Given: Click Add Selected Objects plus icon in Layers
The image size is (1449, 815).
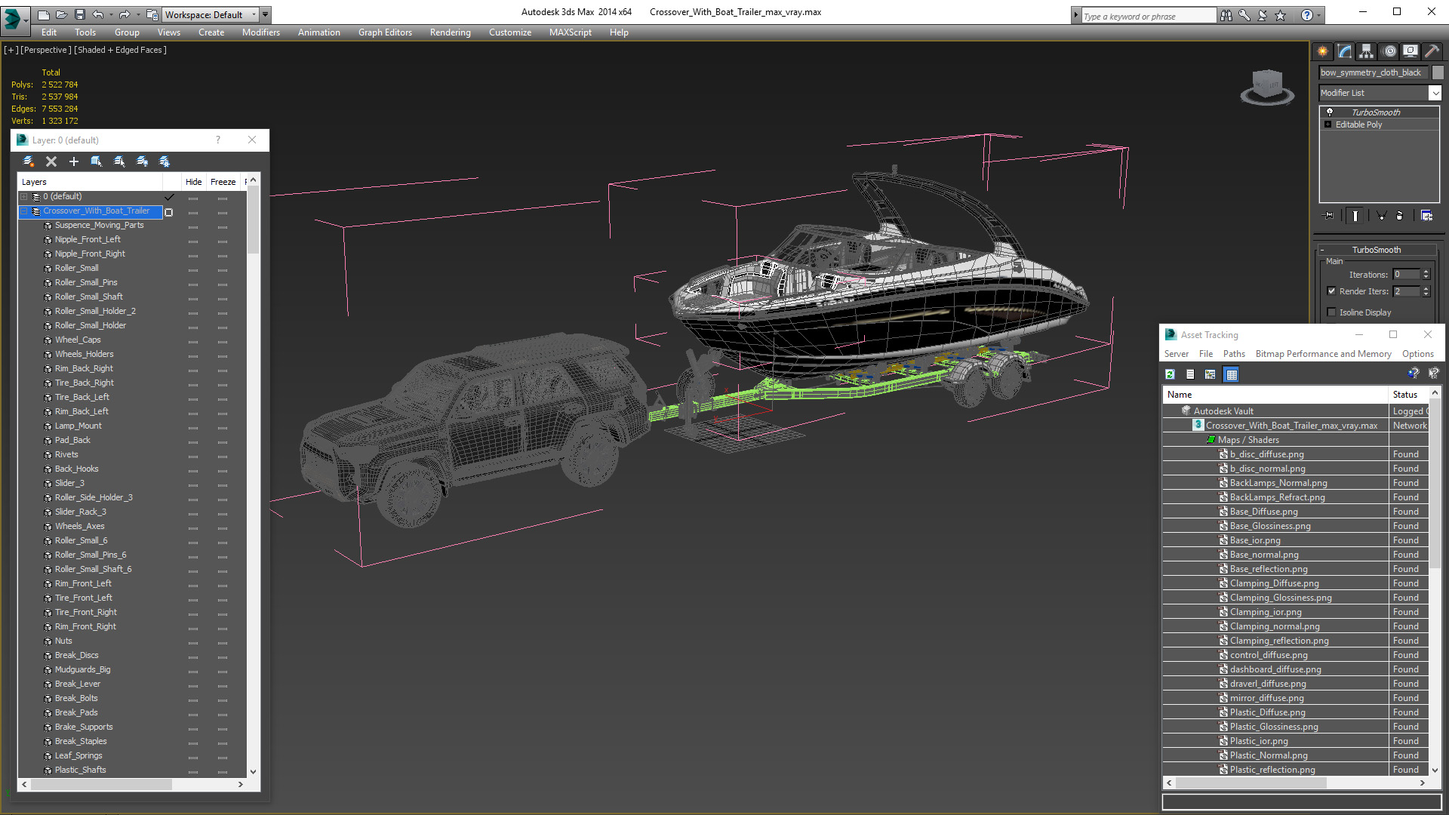Looking at the screenshot, I should pos(74,161).
